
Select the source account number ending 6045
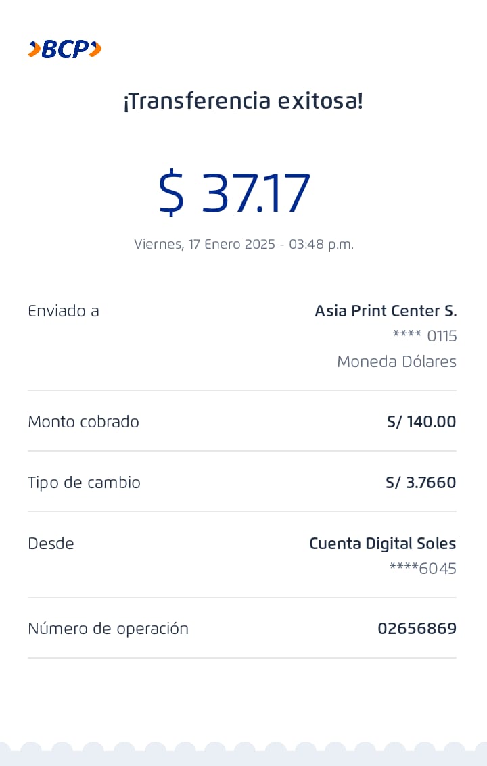423,569
